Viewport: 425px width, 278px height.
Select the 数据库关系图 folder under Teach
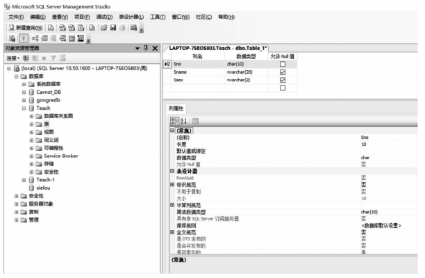(58, 116)
